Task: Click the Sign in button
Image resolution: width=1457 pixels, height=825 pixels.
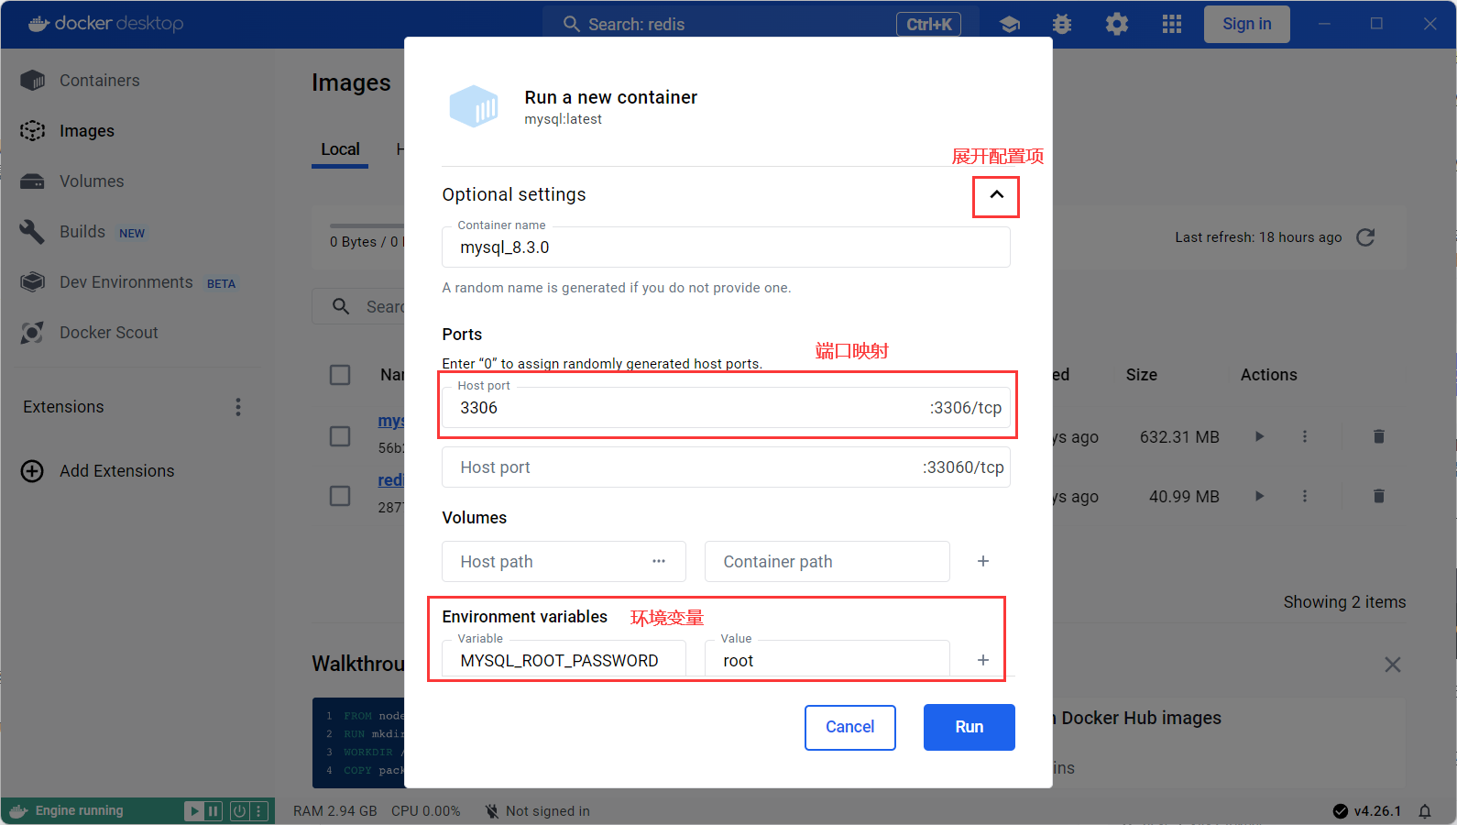Action: pos(1247,24)
